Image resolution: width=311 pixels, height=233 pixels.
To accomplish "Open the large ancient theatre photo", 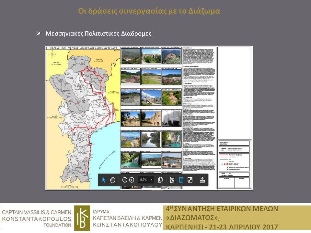I will [131, 98].
